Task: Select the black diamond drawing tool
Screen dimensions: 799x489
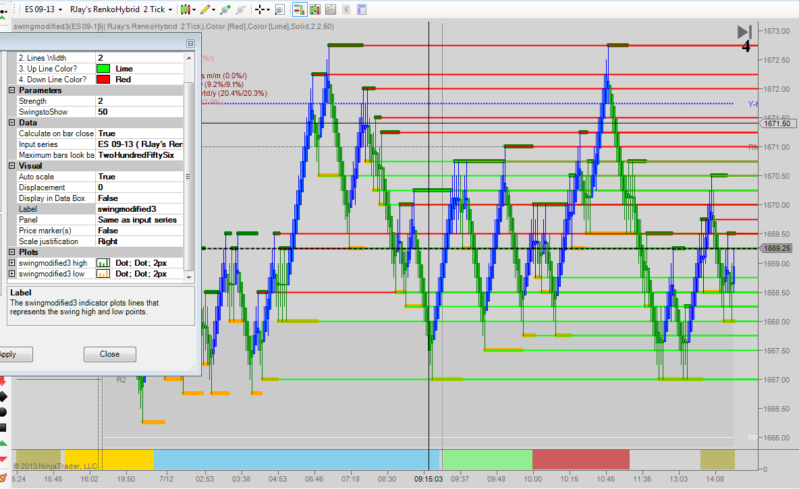Action: (x=3, y=397)
